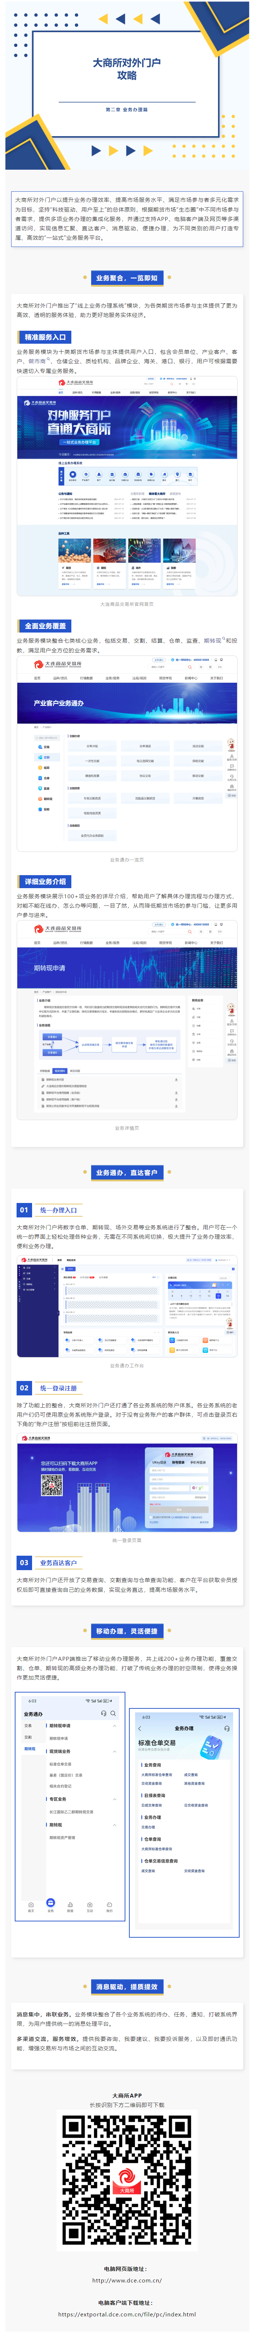Click the 全面业务覆盖 section label
Screen dimensions: 254x2333
tap(44, 626)
